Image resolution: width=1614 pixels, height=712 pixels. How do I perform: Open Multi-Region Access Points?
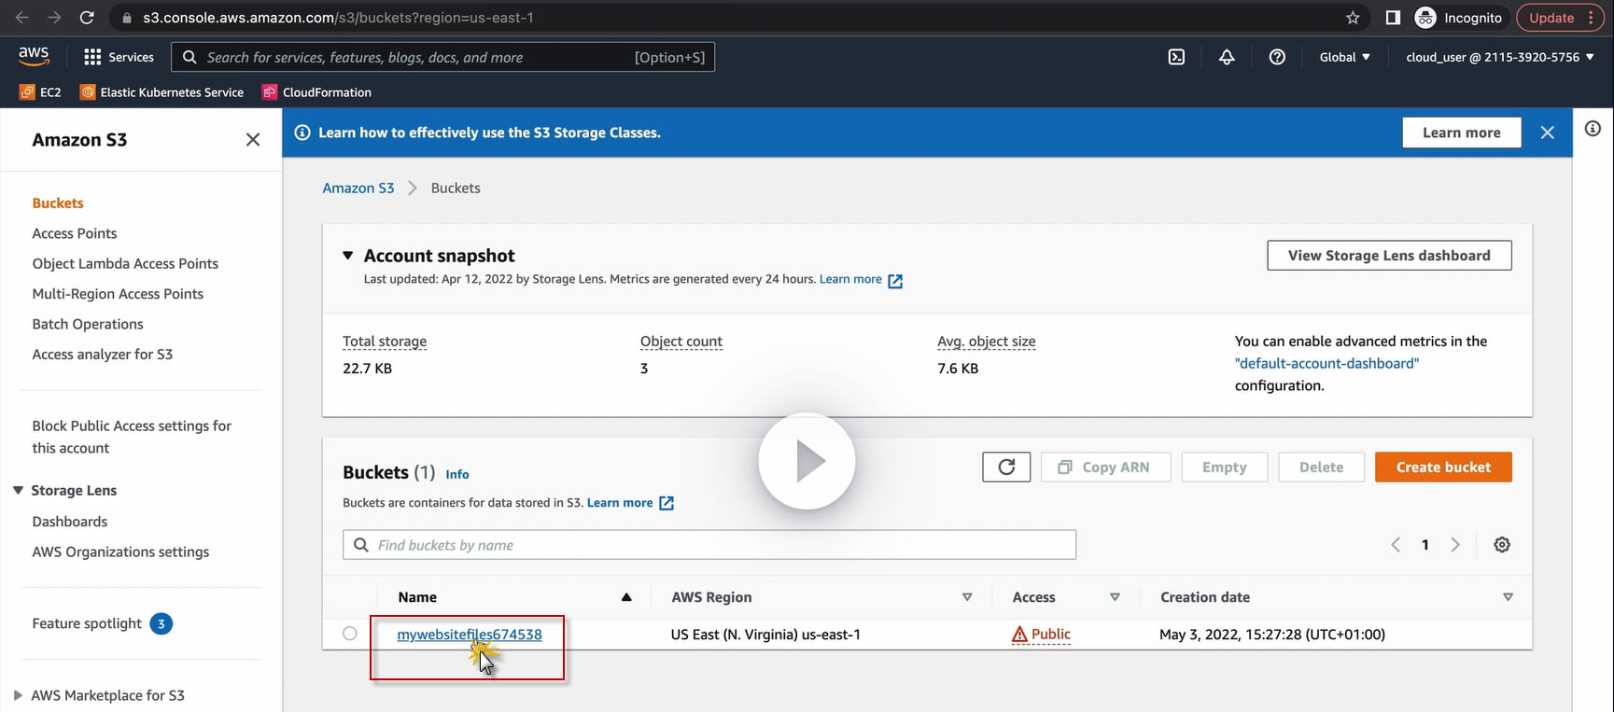[118, 294]
